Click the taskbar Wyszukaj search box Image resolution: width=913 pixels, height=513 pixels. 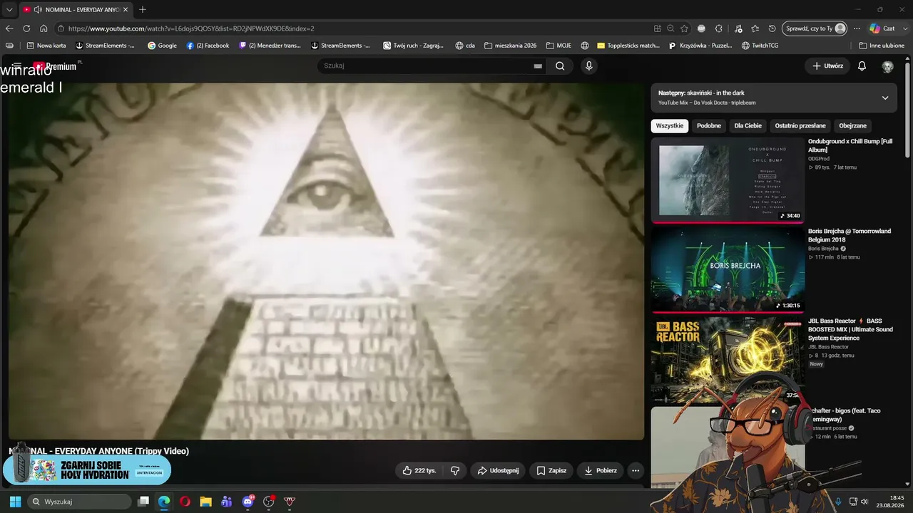[x=80, y=502]
